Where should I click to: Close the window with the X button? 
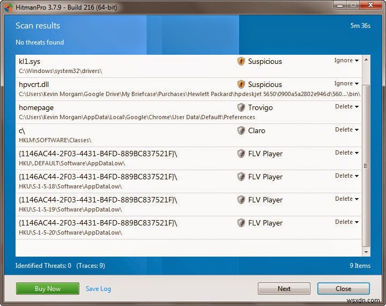click(371, 5)
